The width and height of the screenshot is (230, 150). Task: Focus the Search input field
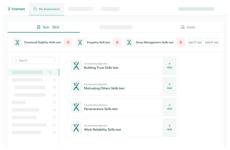(33, 60)
